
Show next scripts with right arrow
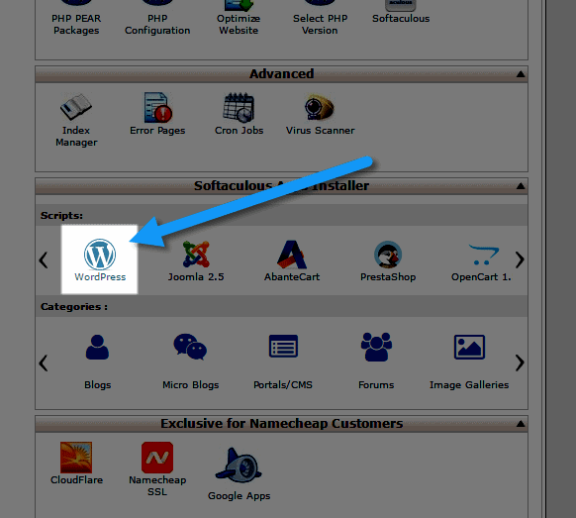520,259
